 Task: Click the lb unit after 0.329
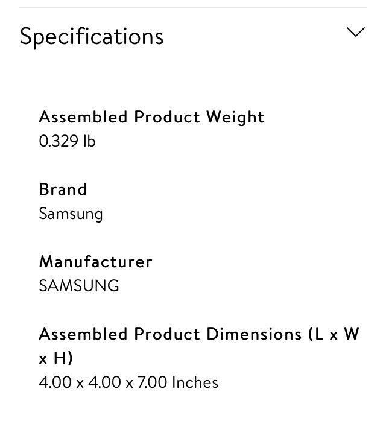point(89,141)
